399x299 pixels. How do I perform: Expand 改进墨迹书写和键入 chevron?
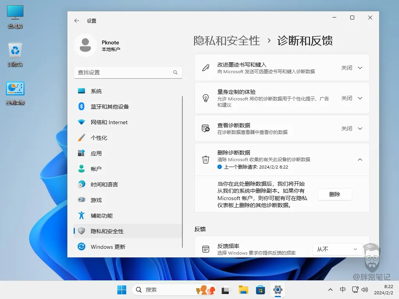(x=360, y=68)
